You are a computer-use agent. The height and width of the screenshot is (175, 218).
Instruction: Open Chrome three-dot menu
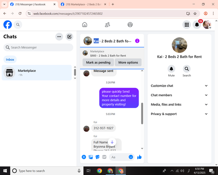[x=213, y=14]
